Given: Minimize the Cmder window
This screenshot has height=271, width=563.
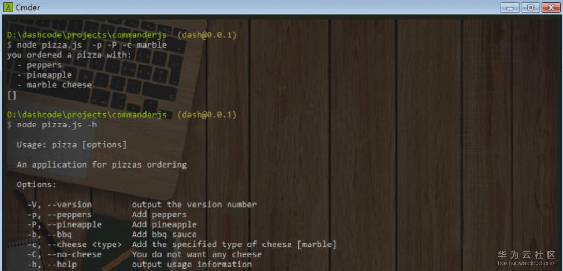Looking at the screenshot, I should click(509, 7).
